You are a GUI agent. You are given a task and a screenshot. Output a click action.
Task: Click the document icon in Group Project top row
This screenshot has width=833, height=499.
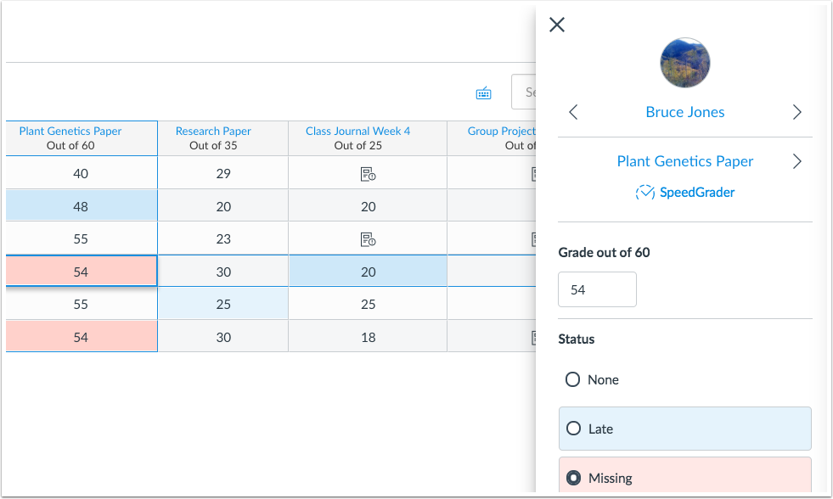tap(533, 172)
